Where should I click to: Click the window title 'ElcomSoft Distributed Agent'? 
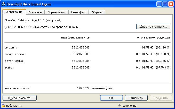(29, 4)
